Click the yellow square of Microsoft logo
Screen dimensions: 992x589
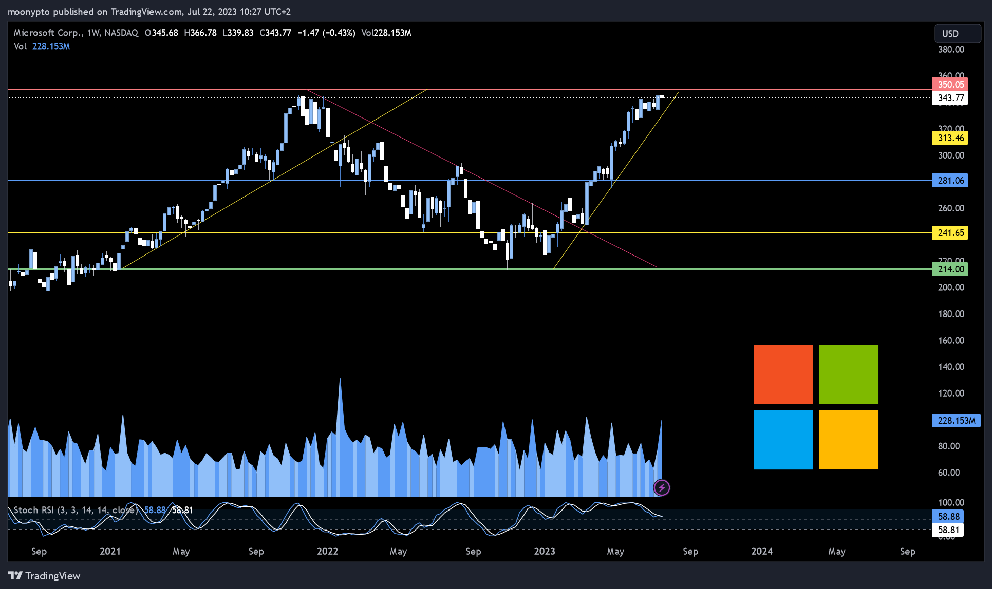(x=849, y=440)
